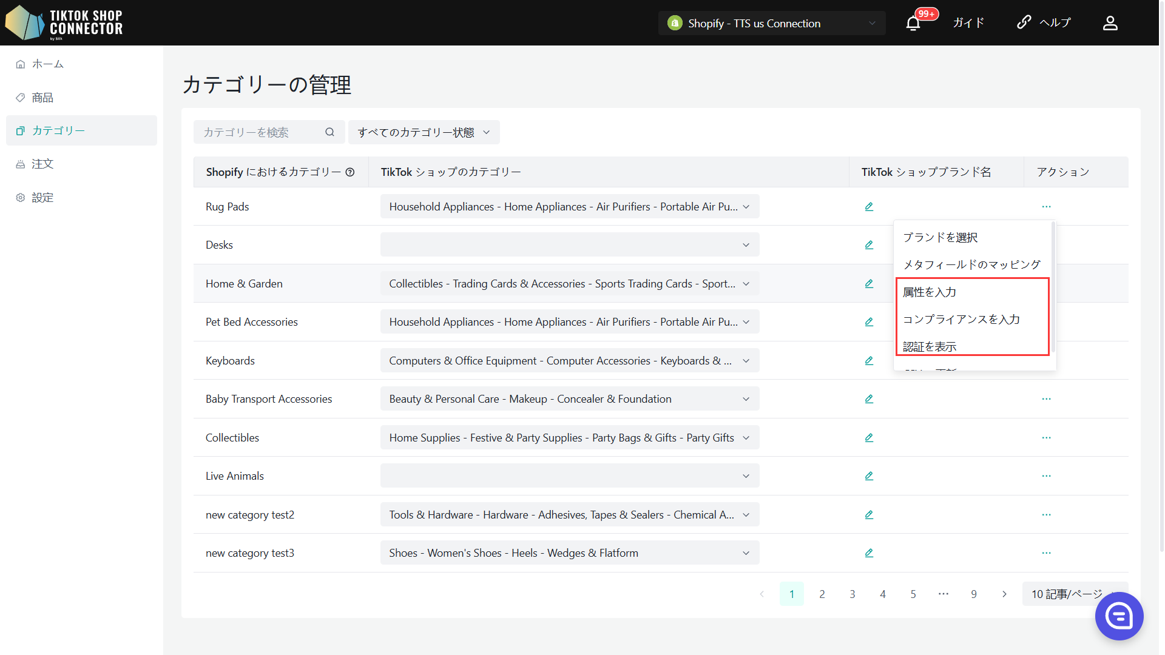Open the chat support bubble
The height and width of the screenshot is (655, 1165).
[1119, 616]
